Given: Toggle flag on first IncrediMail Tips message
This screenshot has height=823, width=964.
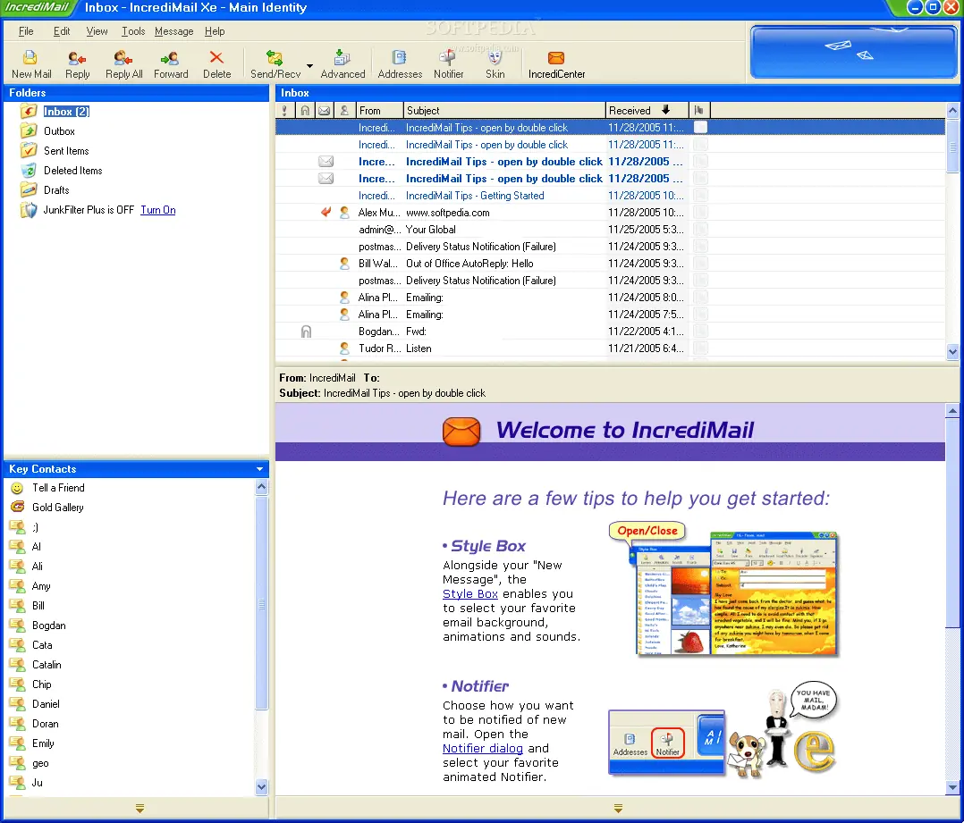Looking at the screenshot, I should pos(700,127).
